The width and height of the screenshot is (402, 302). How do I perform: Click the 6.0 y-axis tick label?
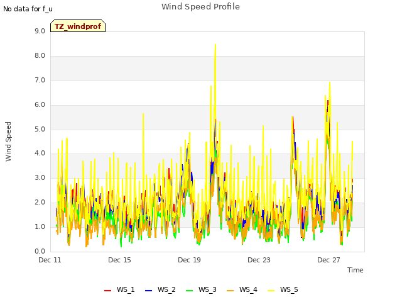[x=40, y=105]
